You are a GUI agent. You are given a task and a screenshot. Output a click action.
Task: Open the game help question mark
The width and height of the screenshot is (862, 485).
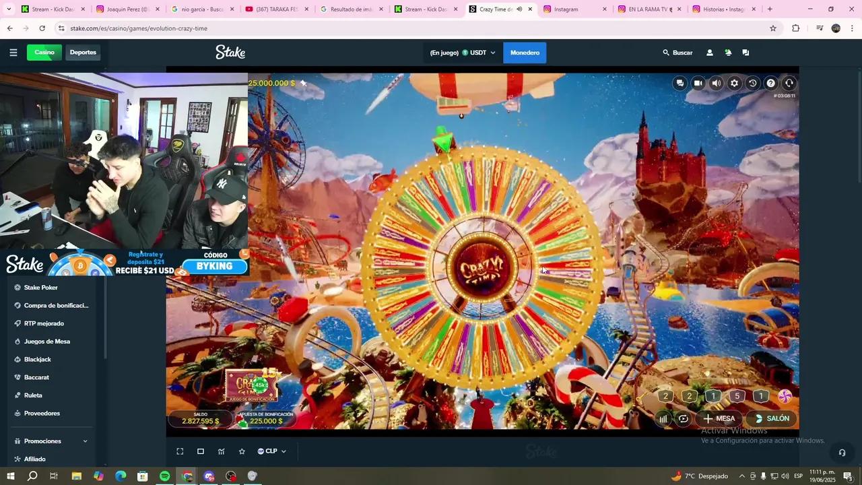pyautogui.click(x=771, y=83)
